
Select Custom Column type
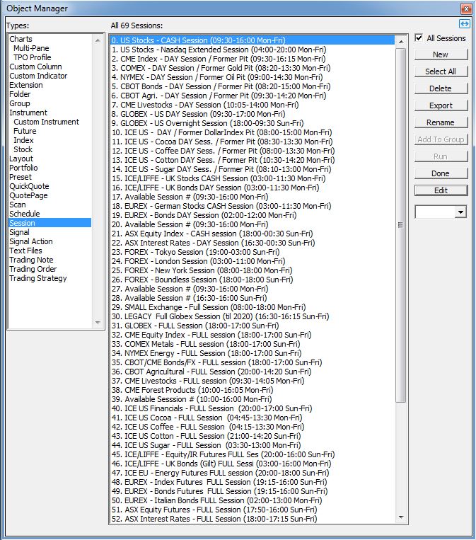click(35, 67)
